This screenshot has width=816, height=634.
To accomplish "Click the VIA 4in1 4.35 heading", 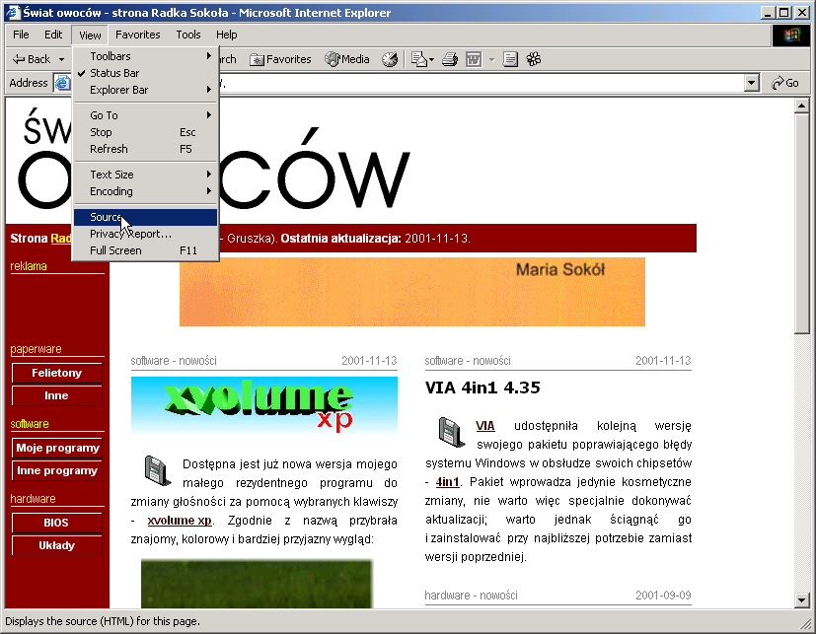I will [482, 388].
